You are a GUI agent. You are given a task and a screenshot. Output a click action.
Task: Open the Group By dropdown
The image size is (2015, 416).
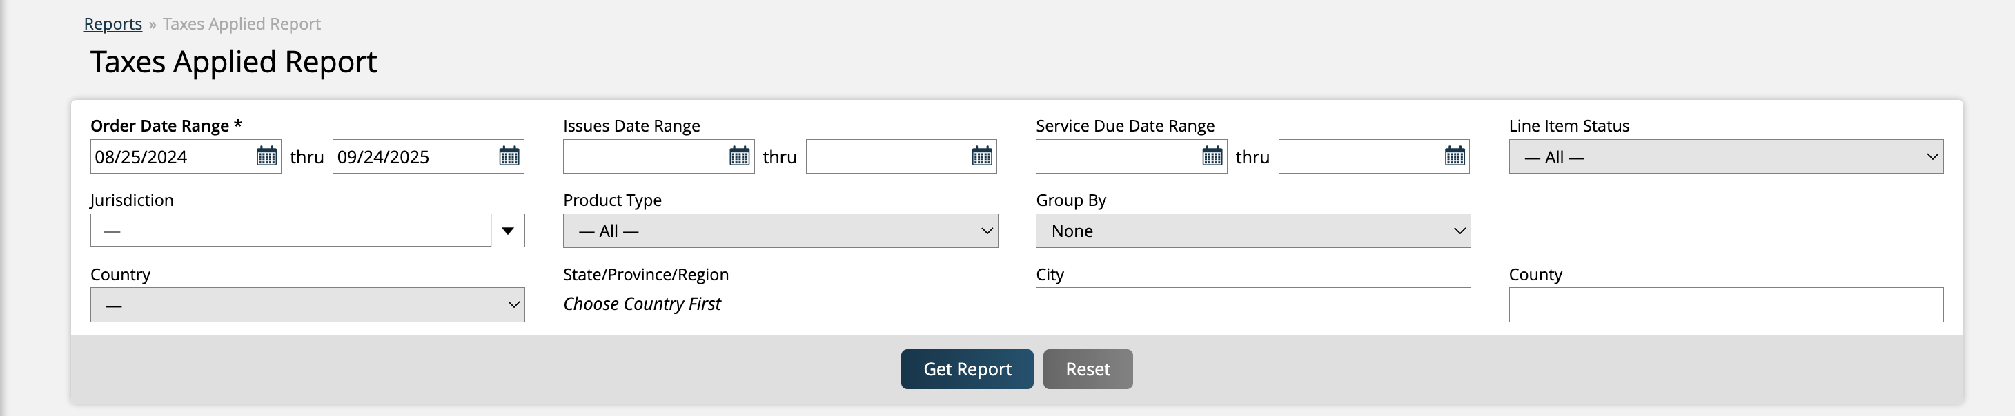(x=1252, y=231)
